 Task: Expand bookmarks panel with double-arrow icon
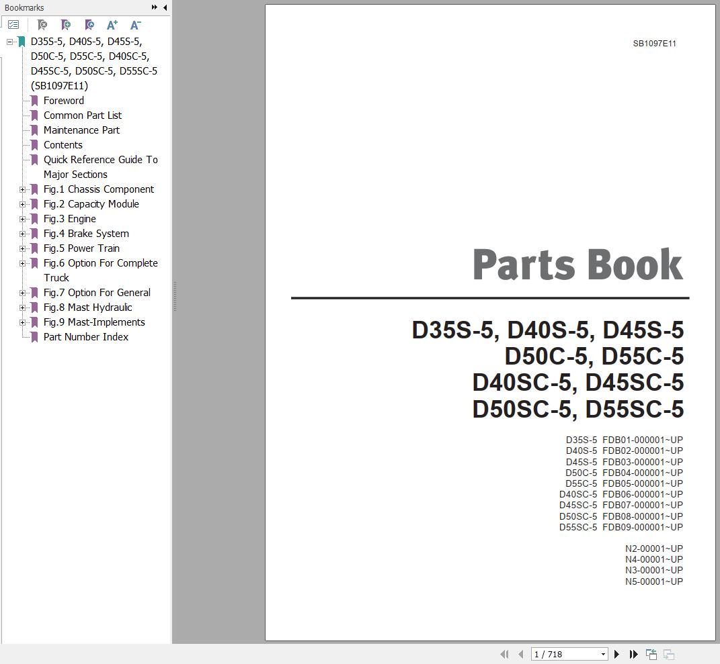point(155,7)
